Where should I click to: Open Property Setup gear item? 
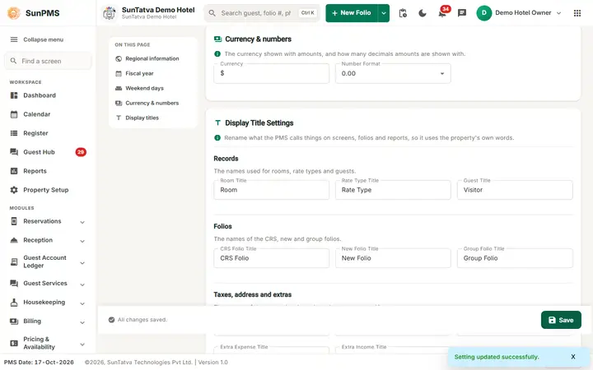48,190
